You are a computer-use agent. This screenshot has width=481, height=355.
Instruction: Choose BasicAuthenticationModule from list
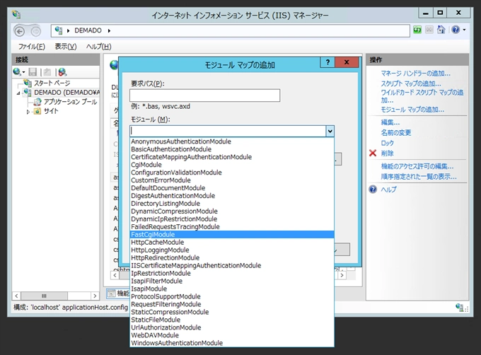click(x=232, y=149)
